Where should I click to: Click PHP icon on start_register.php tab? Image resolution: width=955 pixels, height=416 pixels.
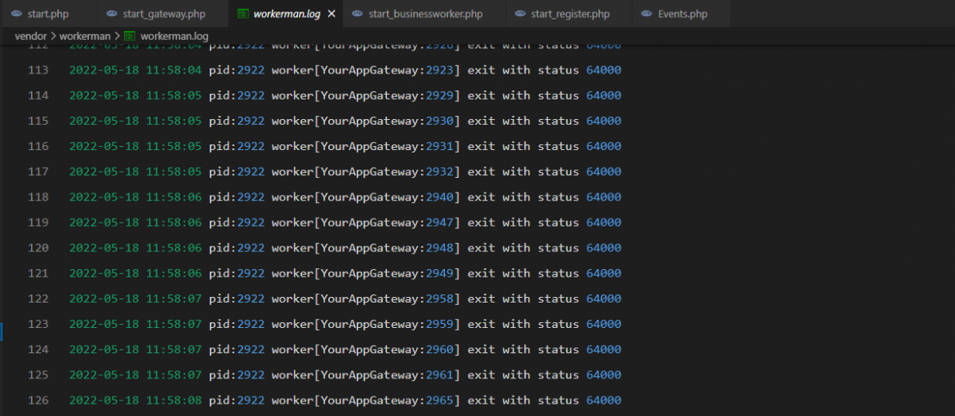click(520, 13)
